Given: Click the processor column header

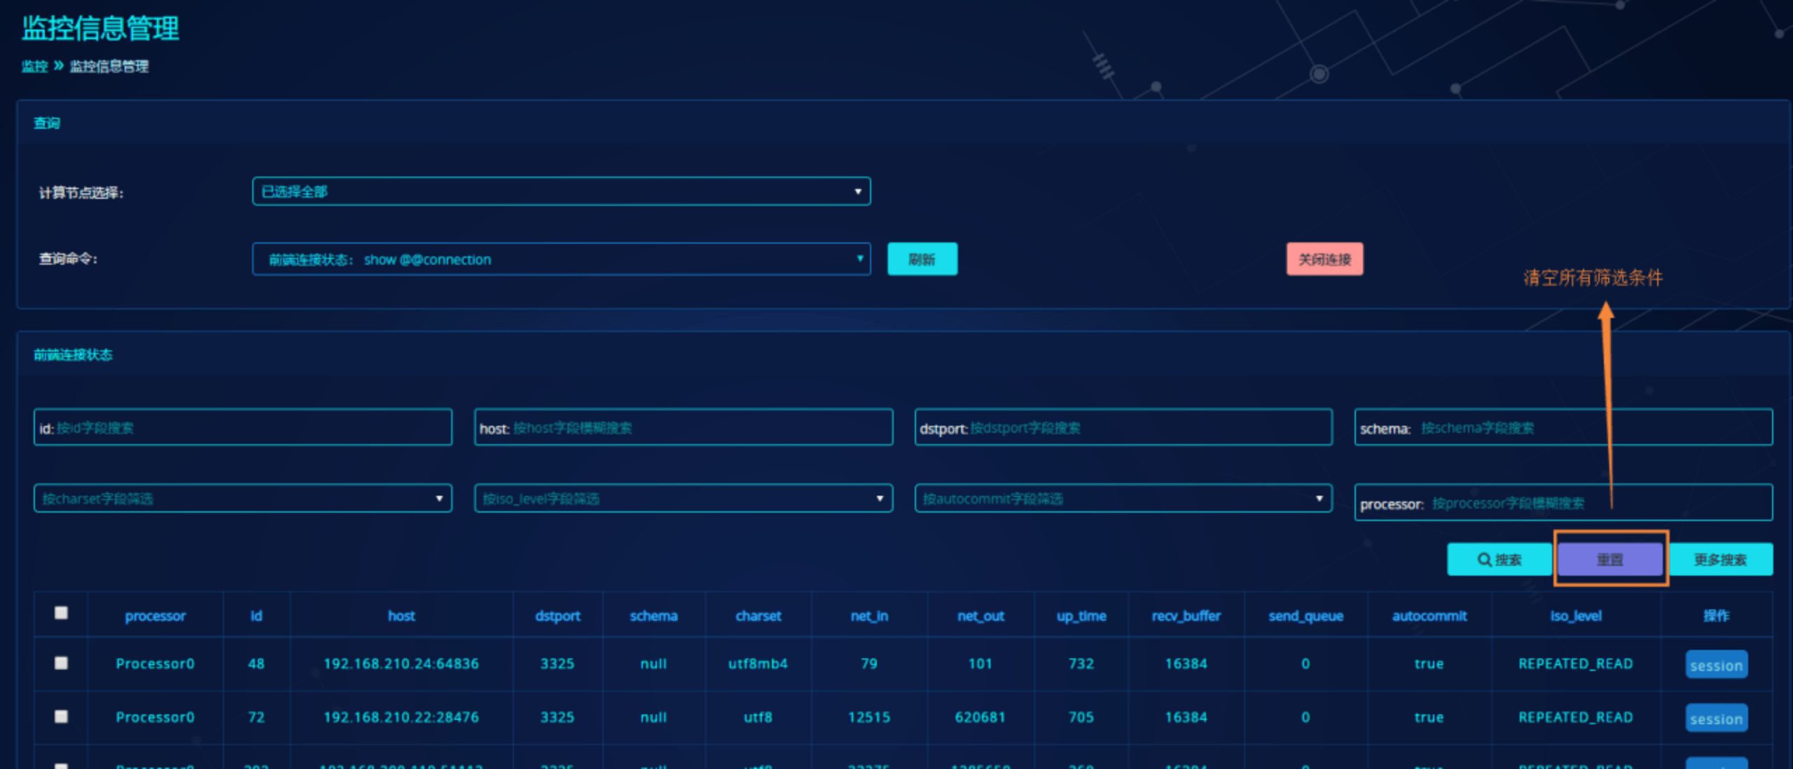Looking at the screenshot, I should pyautogui.click(x=155, y=616).
